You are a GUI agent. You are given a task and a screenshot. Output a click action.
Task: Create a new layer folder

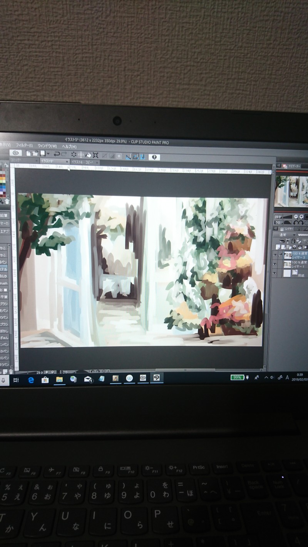click(289, 247)
